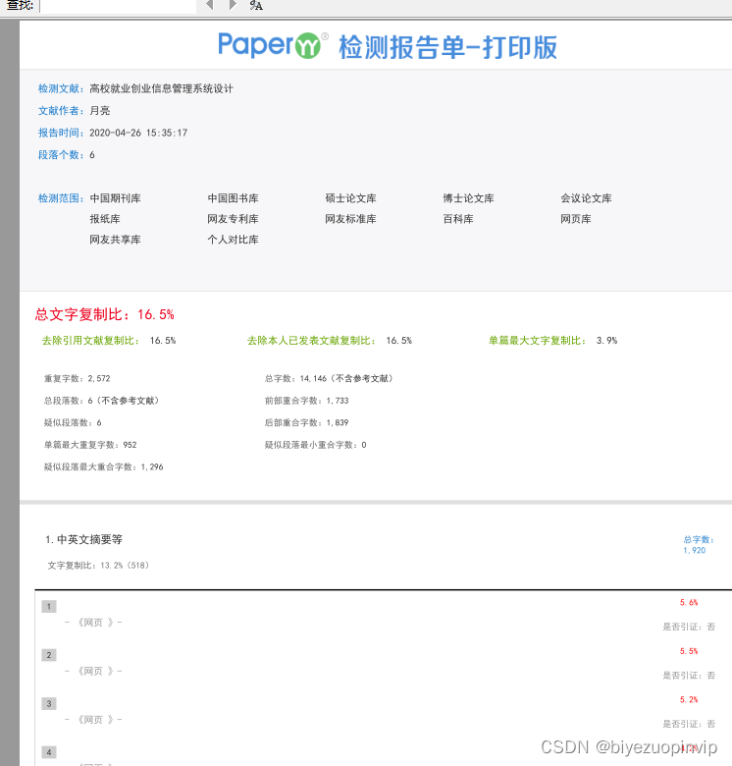732x766 pixels.
Task: Click 网页库 in detection range
Action: click(575, 219)
